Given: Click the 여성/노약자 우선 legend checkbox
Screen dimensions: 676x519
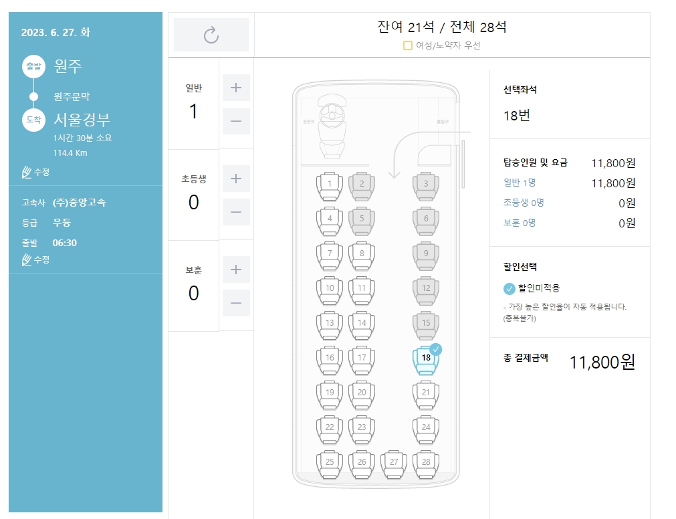Looking at the screenshot, I should (407, 45).
